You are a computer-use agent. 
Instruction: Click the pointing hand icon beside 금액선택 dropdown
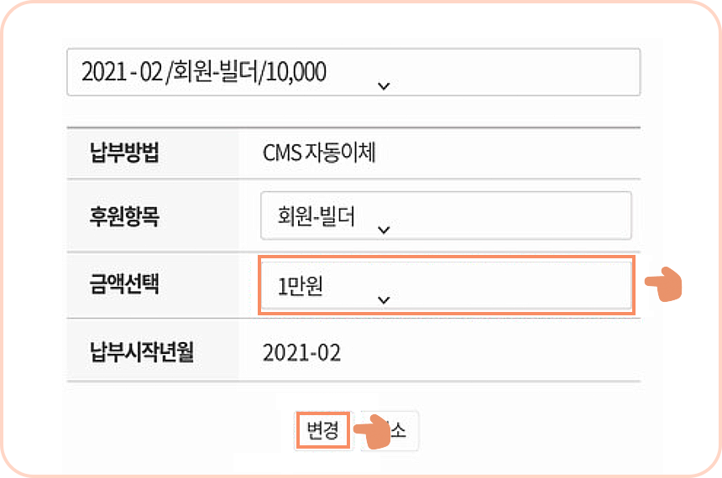coord(663,285)
